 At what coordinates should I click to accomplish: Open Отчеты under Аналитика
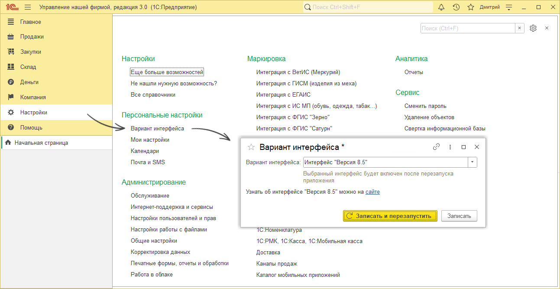click(x=414, y=72)
